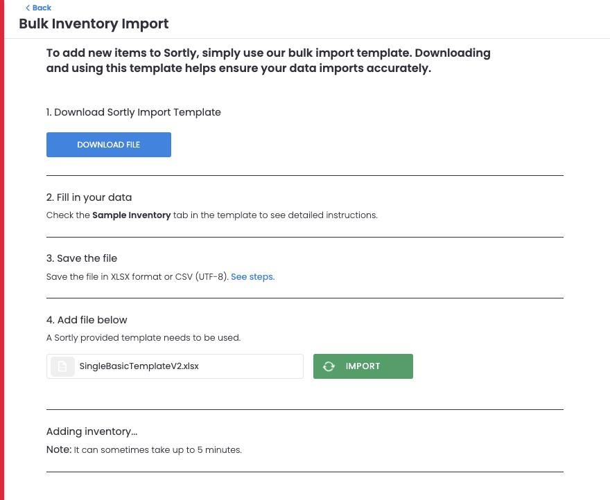This screenshot has width=610, height=500.
Task: Click the Save the file step heading
Action: tap(82, 258)
